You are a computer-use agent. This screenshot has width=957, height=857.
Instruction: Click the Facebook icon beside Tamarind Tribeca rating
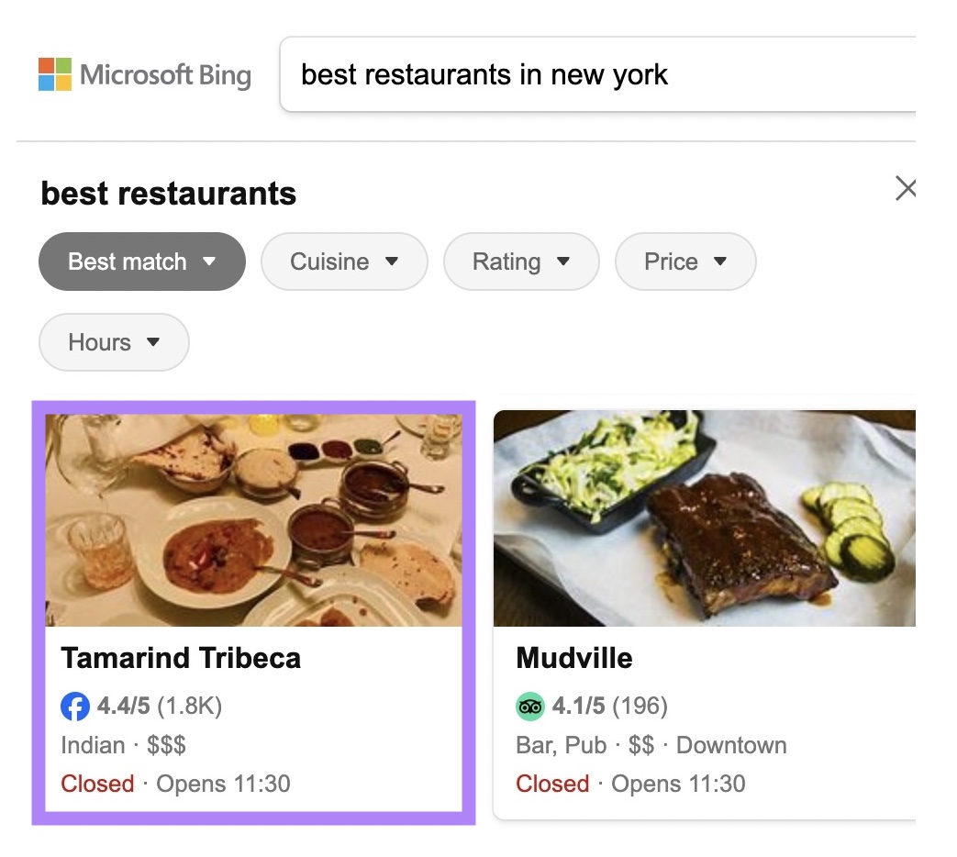[75, 707]
